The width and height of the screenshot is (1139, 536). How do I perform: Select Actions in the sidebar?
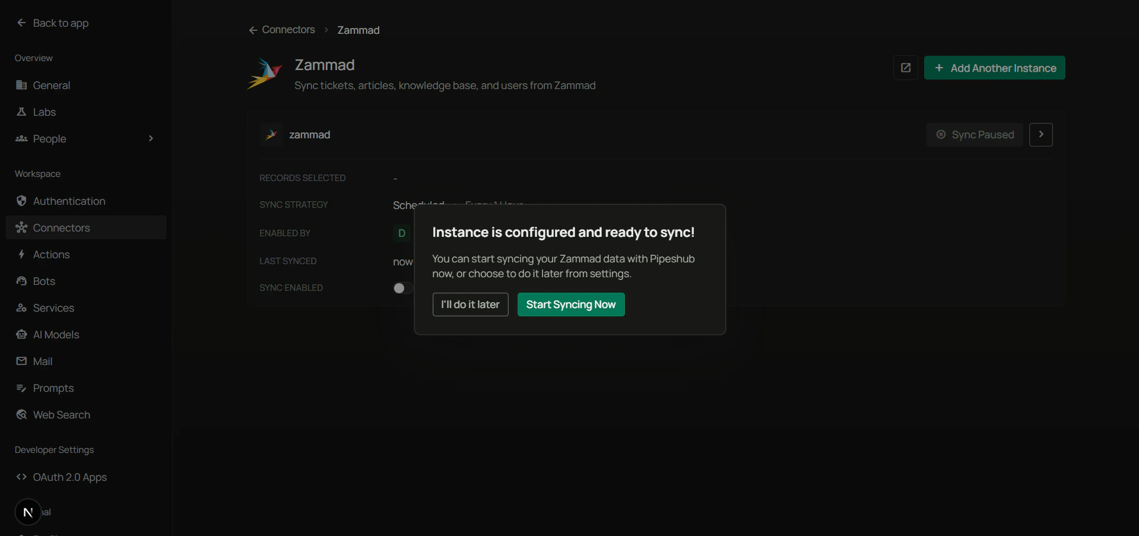tap(86, 254)
